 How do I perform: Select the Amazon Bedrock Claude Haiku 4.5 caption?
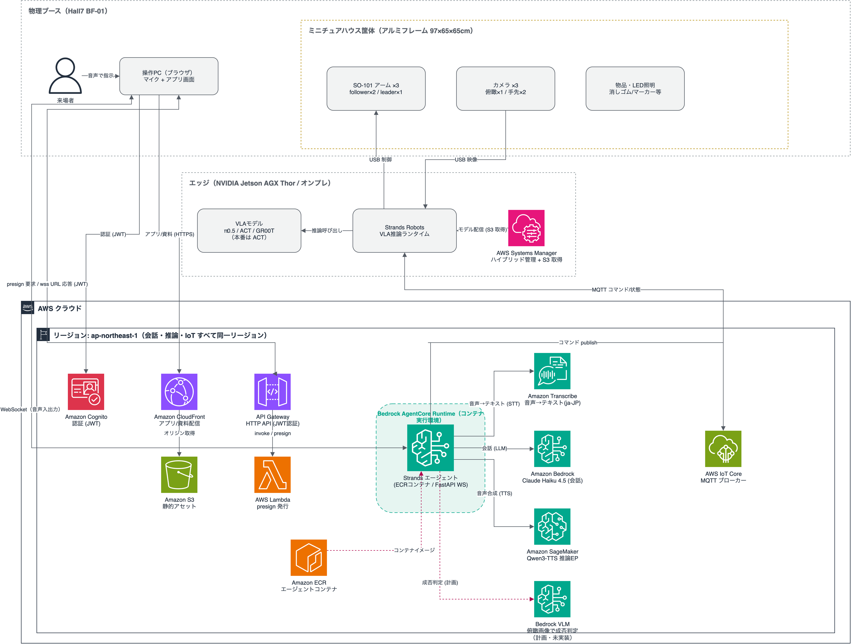click(553, 477)
